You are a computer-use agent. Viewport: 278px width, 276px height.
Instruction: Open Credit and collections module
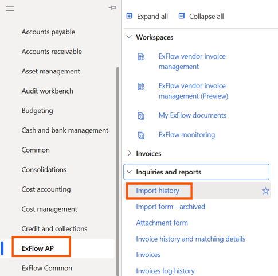[54, 228]
